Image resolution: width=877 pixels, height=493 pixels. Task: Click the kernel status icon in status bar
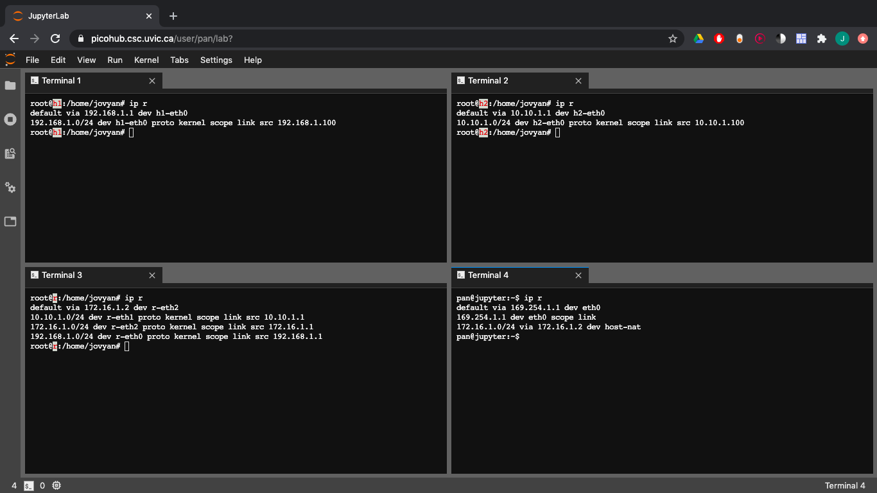click(x=56, y=486)
